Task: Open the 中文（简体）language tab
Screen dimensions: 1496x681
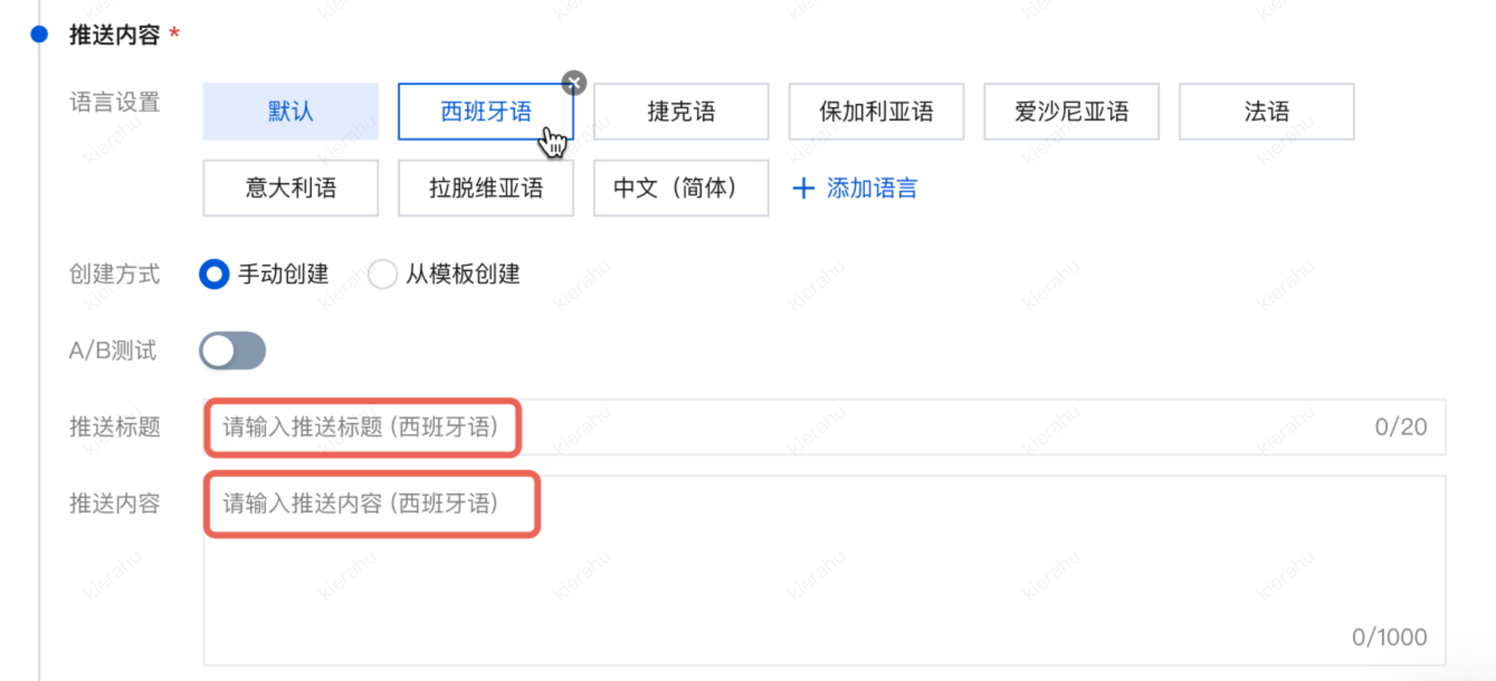Action: pos(680,188)
